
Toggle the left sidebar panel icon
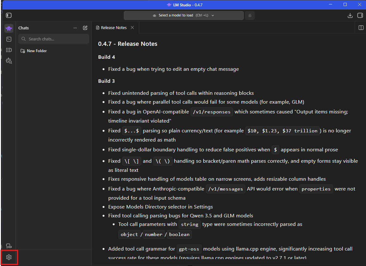tap(9, 15)
